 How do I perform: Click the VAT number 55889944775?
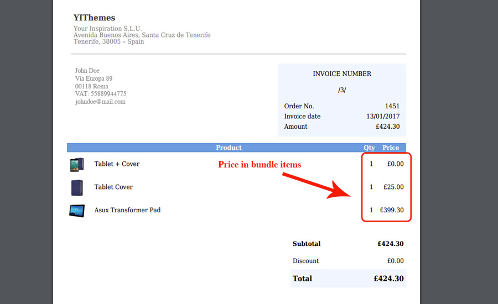pos(108,93)
